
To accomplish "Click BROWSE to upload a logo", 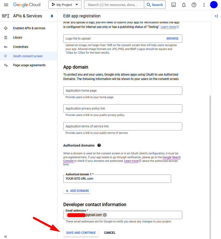I will (x=172, y=39).
